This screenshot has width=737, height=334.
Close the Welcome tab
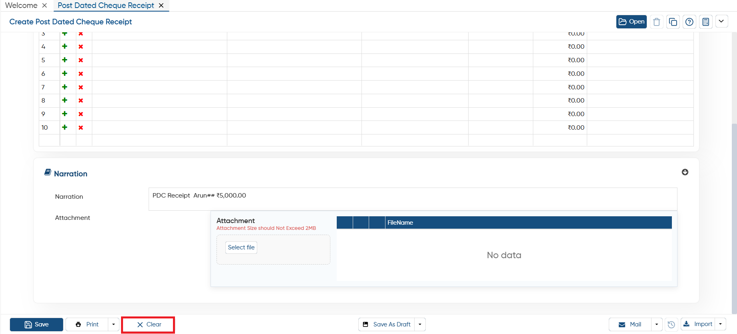coord(45,6)
